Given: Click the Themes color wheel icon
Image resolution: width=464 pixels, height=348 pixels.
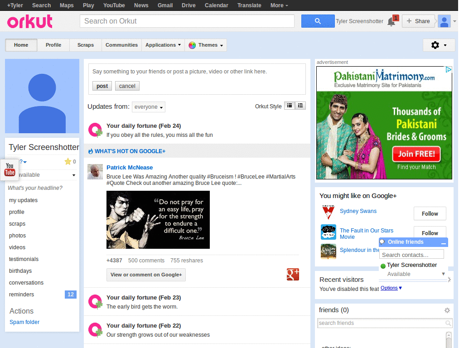Looking at the screenshot, I should click(x=192, y=45).
